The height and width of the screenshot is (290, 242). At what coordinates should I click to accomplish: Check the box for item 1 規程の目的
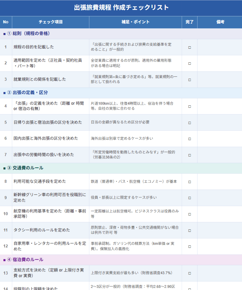coord(190,47)
